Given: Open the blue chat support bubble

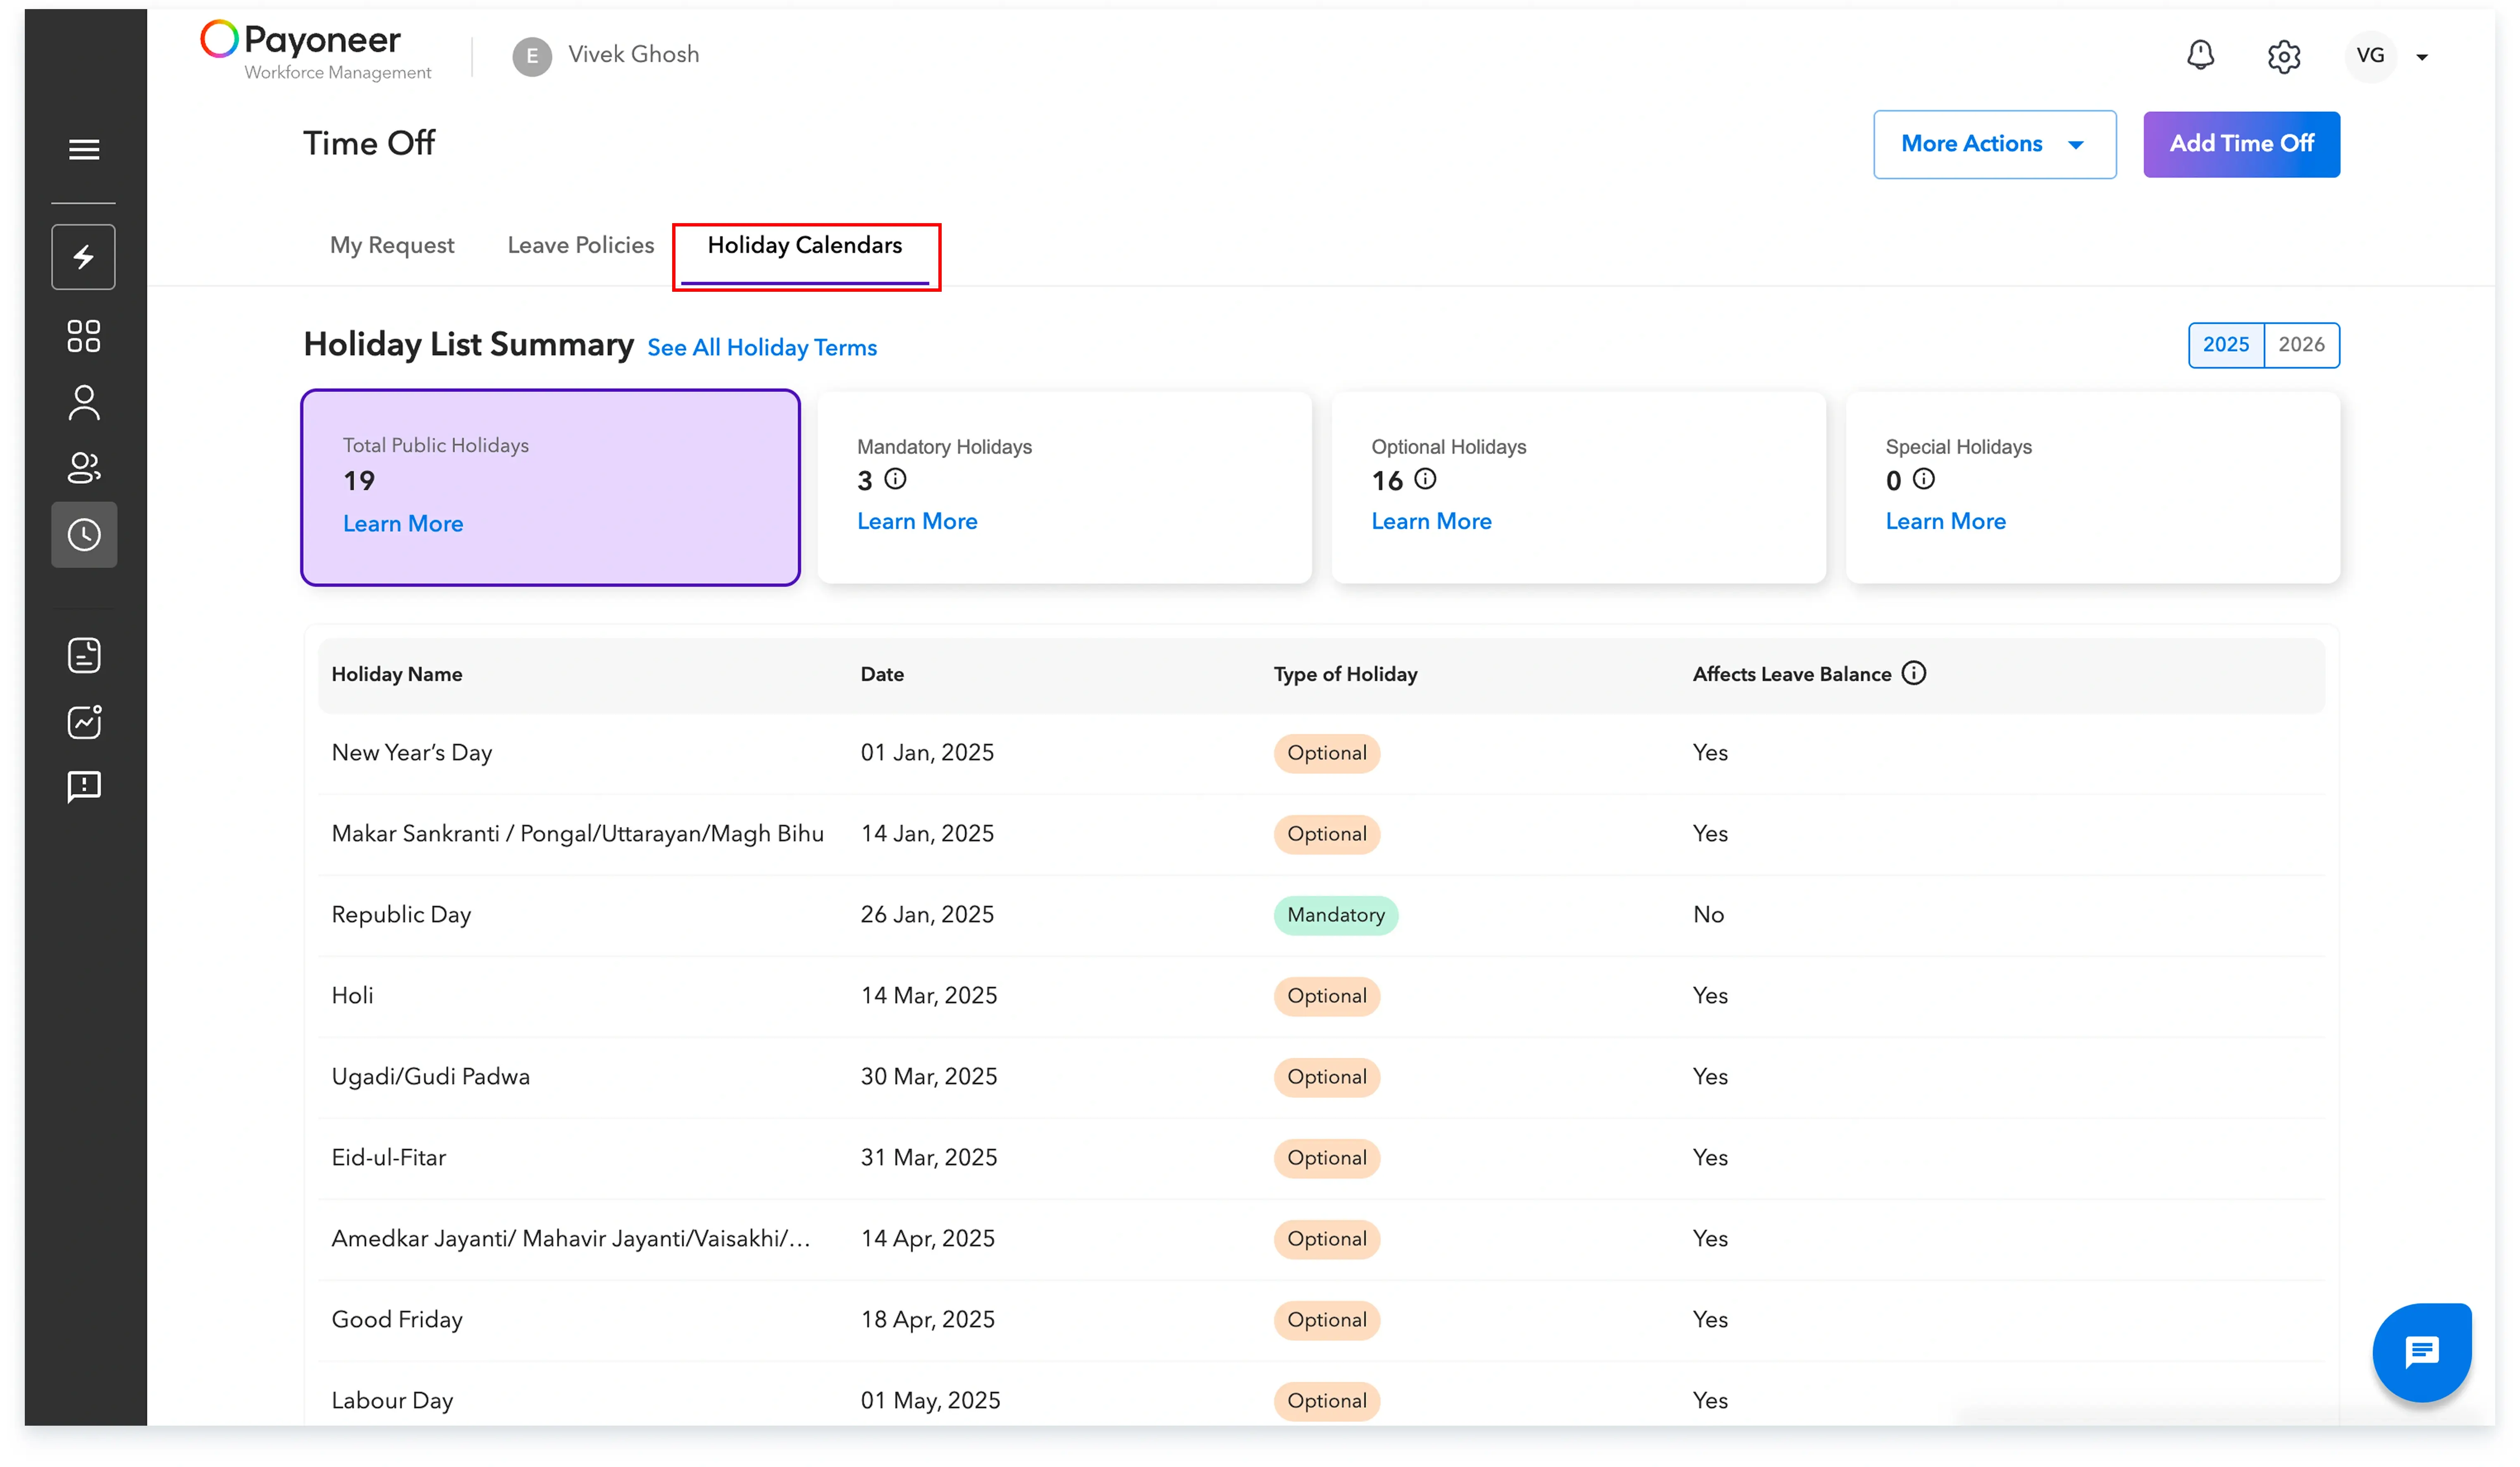Looking at the screenshot, I should click(2421, 1352).
